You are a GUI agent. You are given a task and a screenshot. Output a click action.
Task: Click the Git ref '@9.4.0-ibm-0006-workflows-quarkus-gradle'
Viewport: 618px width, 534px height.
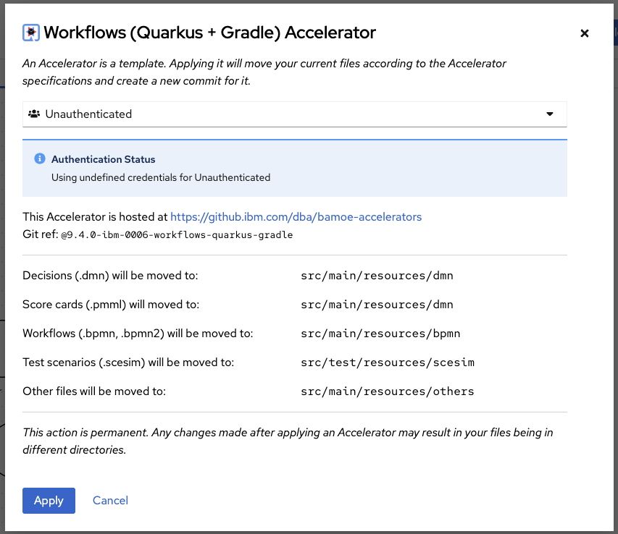(177, 235)
